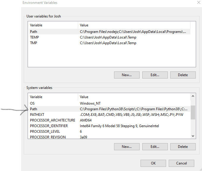Edit the selected system variable
Image resolution: width=202 pixels, height=171 pixels.
[155, 147]
